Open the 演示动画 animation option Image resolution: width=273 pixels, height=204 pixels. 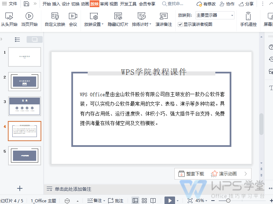(224, 174)
